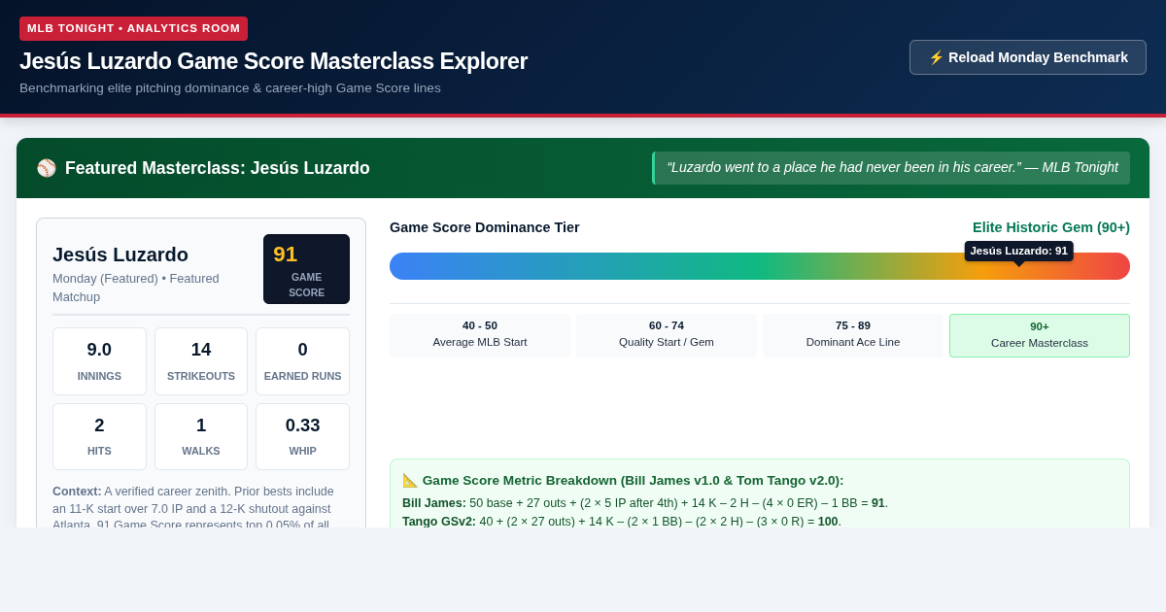Click the 0 Earned Runs stat card
The image size is (1166, 612).
[302, 361]
